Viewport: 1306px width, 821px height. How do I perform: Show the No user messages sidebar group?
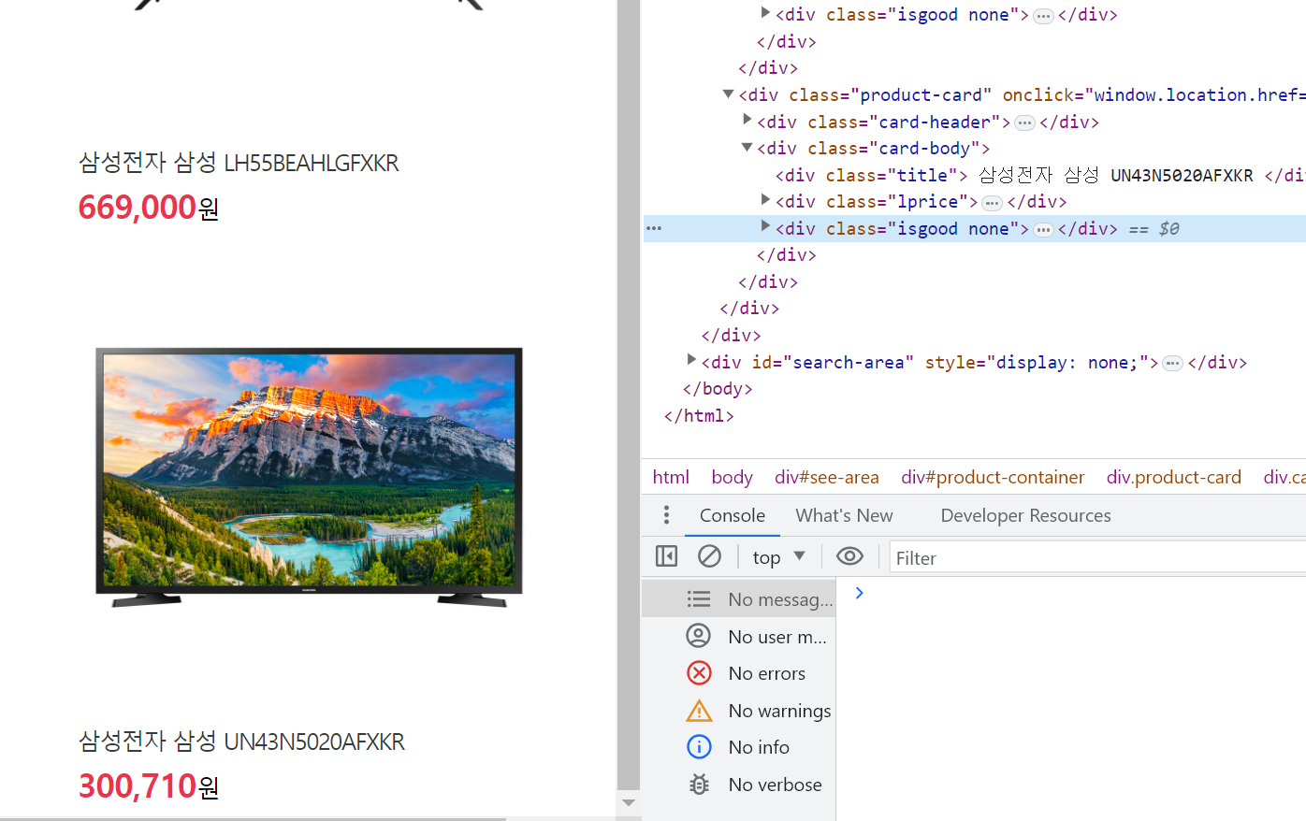coord(739,637)
